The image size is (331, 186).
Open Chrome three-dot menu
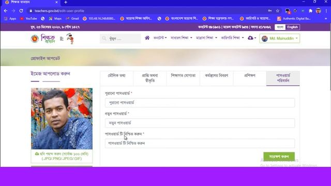pyautogui.click(x=326, y=11)
